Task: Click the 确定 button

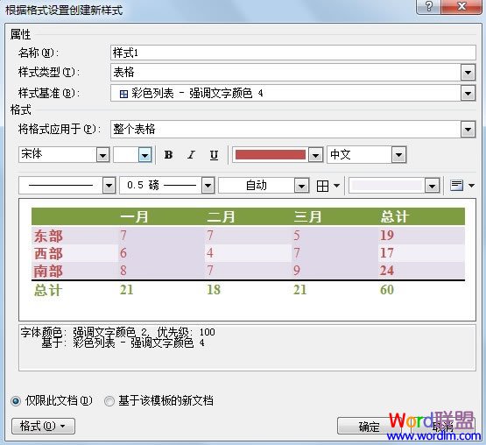Action: point(369,427)
